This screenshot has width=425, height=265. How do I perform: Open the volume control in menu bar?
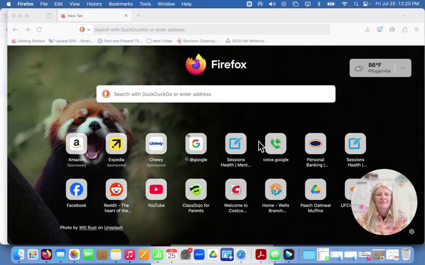coord(272,4)
